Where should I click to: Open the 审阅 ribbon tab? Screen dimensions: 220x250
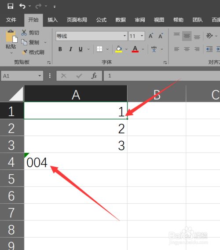pyautogui.click(x=140, y=20)
